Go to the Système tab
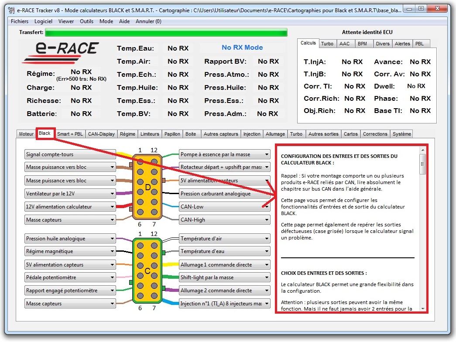The width and height of the screenshot is (456, 342). tap(401, 134)
